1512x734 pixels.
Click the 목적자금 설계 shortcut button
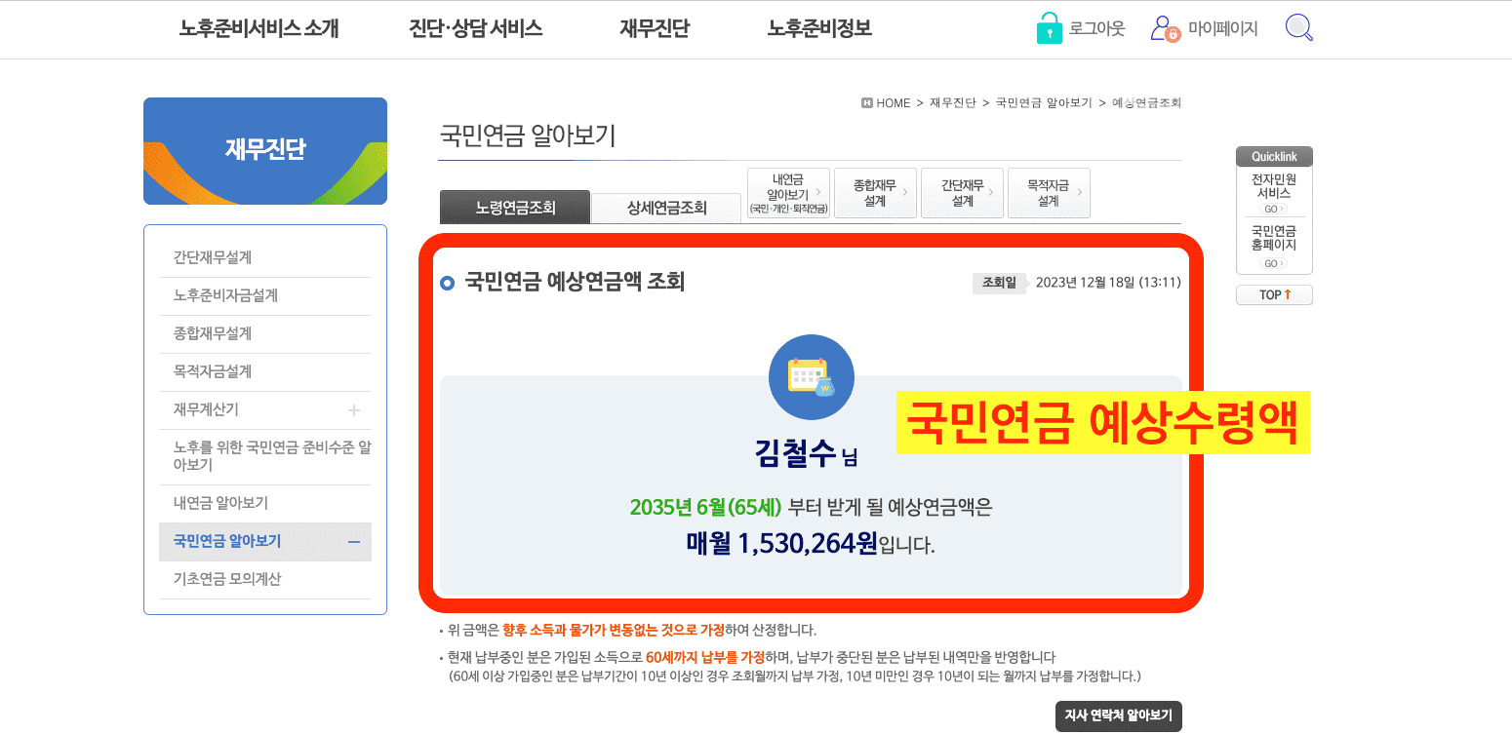coord(1049,193)
